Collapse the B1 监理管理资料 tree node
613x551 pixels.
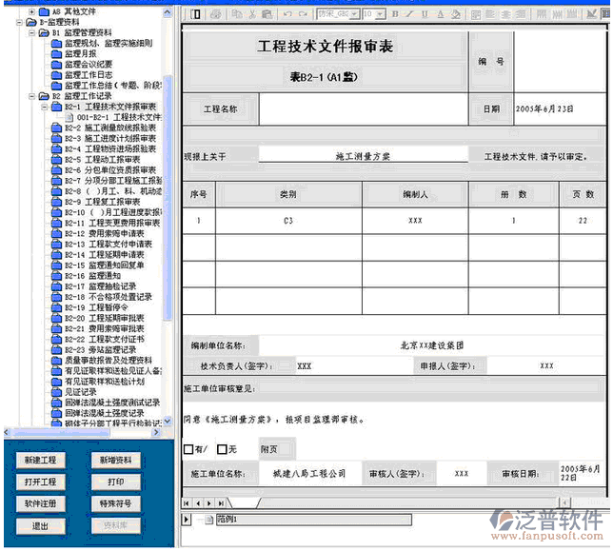point(30,32)
